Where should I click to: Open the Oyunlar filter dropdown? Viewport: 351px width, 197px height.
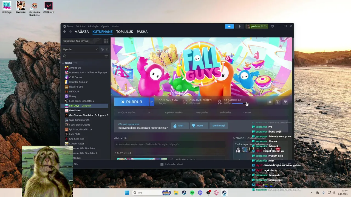click(x=80, y=49)
